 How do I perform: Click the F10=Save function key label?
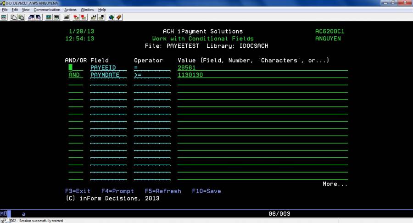(206, 191)
